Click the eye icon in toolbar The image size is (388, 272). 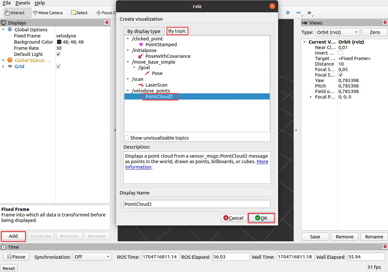309,13
